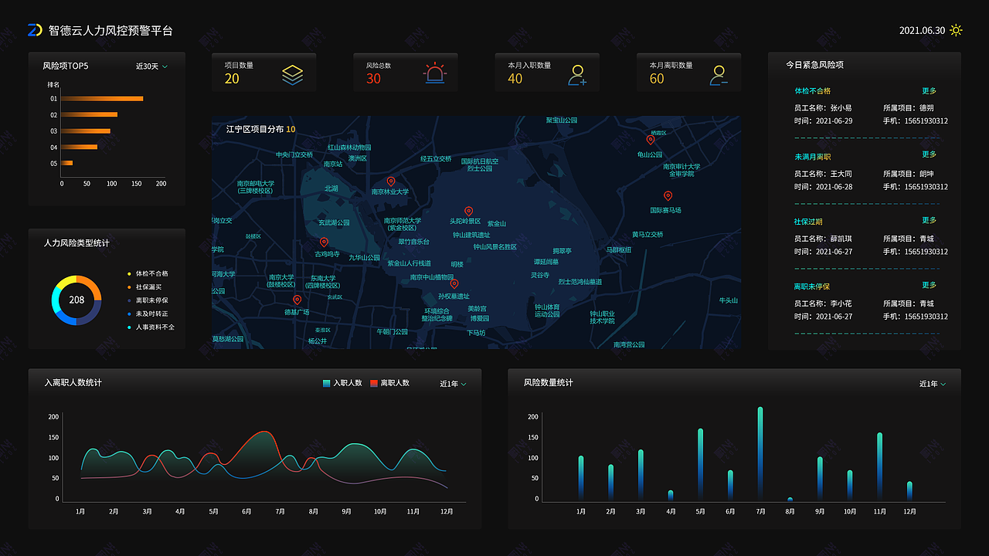Click the 玄武湖公园 label on the map

pos(334,222)
